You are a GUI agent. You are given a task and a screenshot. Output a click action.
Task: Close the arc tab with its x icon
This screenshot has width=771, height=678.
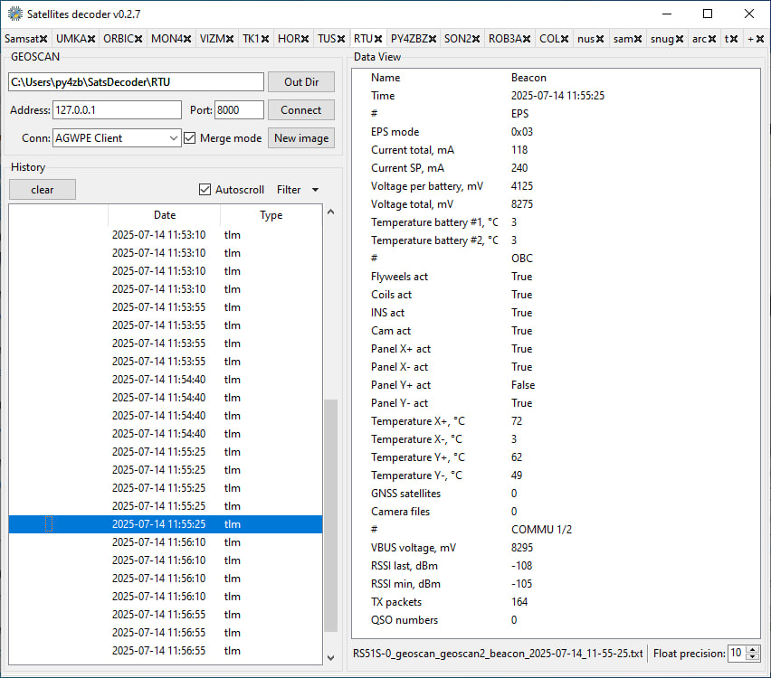click(x=712, y=39)
